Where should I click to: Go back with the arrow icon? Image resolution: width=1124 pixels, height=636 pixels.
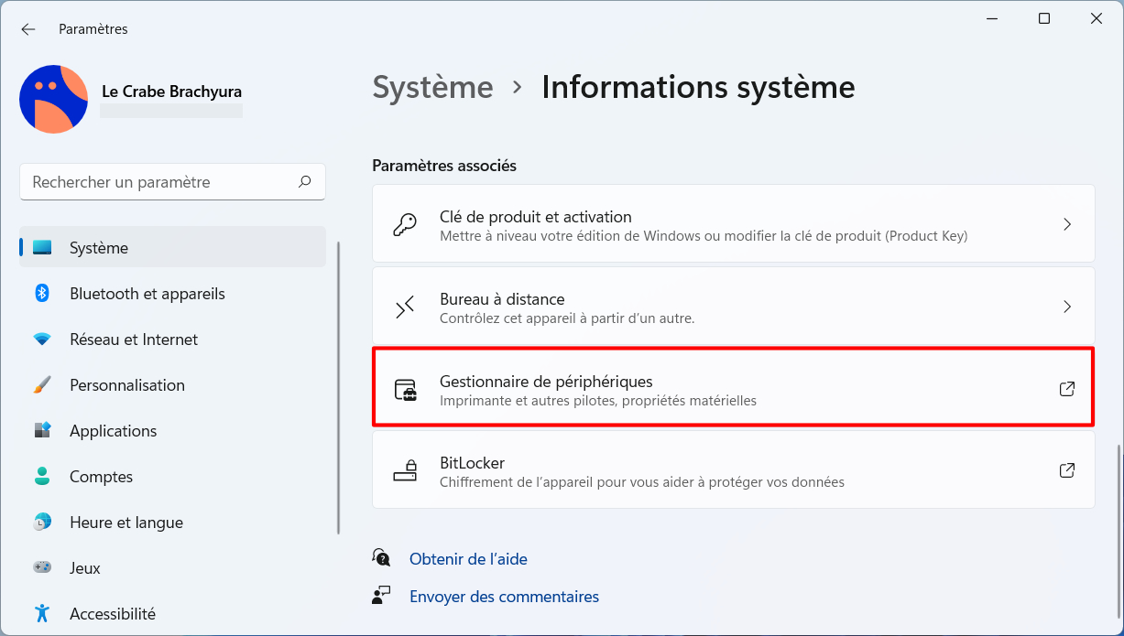click(28, 29)
